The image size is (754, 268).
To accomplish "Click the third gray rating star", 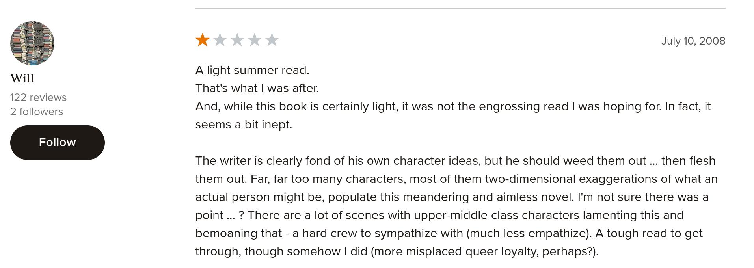I will click(237, 40).
